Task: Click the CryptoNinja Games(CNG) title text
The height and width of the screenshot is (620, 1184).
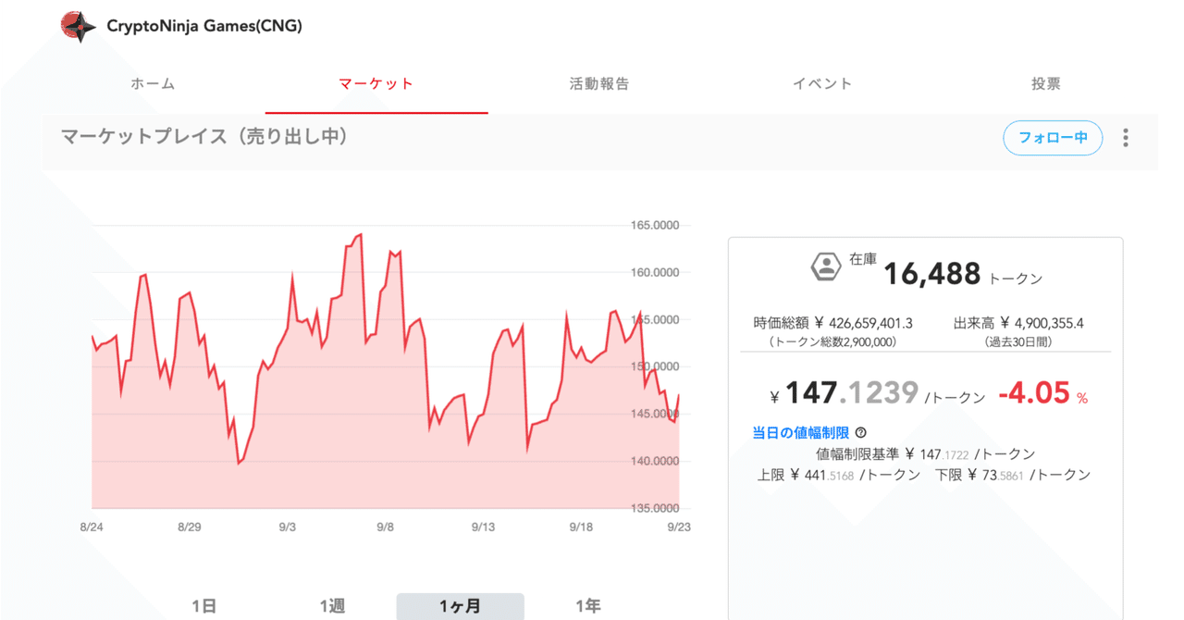Action: [x=204, y=26]
